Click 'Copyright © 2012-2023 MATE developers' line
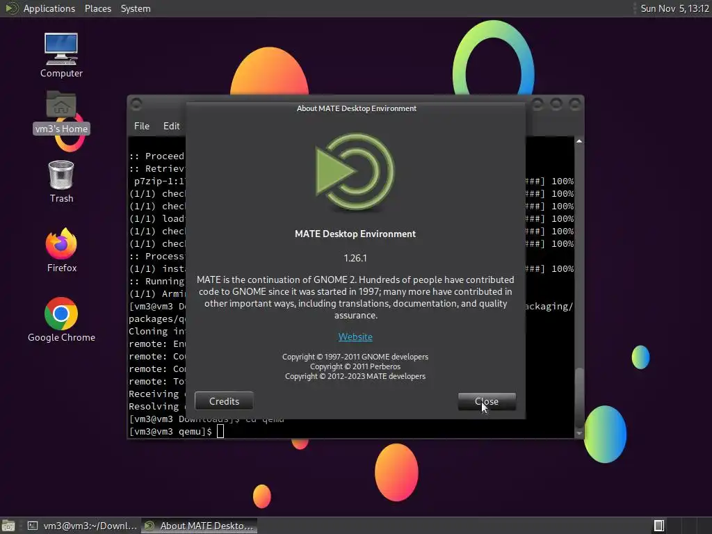This screenshot has height=534, width=712. 355,376
